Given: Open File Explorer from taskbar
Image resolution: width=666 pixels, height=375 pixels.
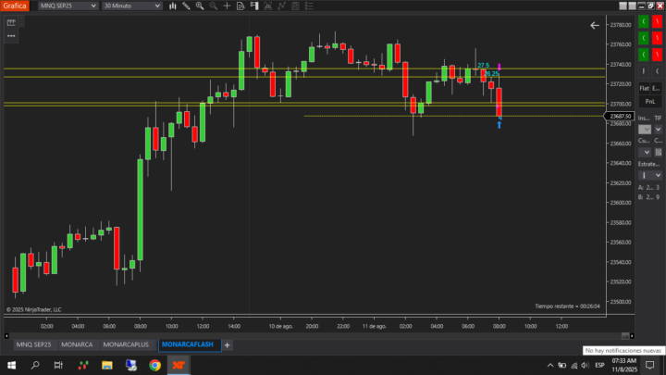Looking at the screenshot, I should 107,365.
